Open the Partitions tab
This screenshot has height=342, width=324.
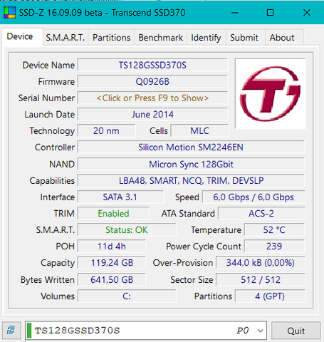tap(111, 37)
